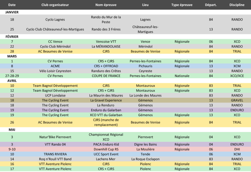The height and width of the screenshot is (172, 251).
Task: Click the 'GRAVEL' discipline cell
Action: (x=237, y=100)
